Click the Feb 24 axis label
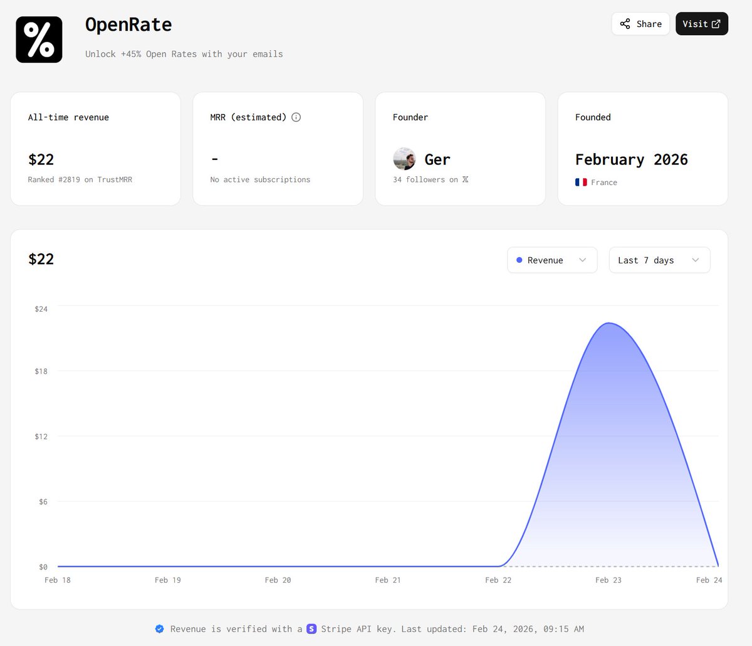Image resolution: width=752 pixels, height=646 pixels. pyautogui.click(x=709, y=580)
